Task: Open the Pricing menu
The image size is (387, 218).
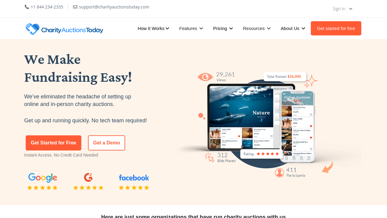Action: point(223,28)
